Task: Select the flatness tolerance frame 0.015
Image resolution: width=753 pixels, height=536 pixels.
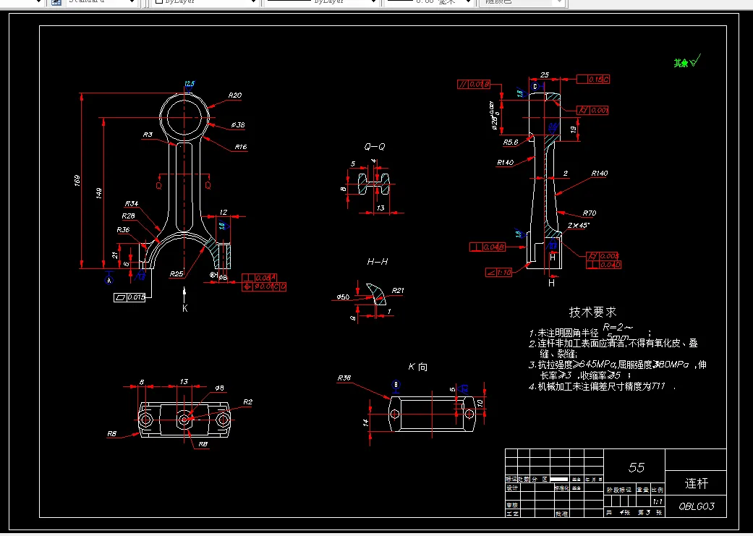Action: click(x=129, y=297)
